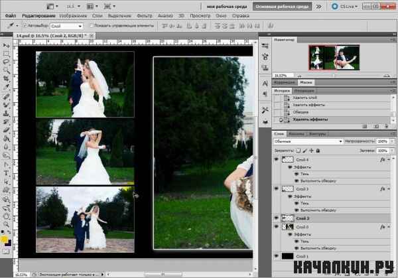Hide layer Слой 0 with its eye icon
398x278 pixels.
(x=277, y=227)
